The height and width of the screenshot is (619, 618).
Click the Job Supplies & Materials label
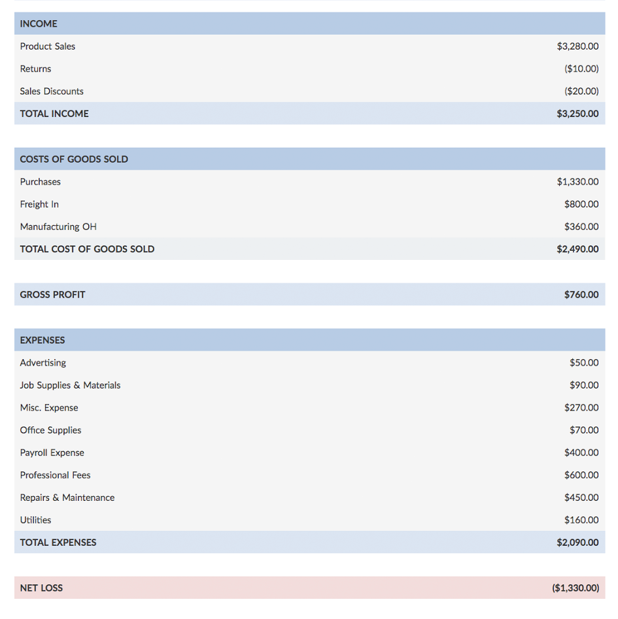[70, 385]
